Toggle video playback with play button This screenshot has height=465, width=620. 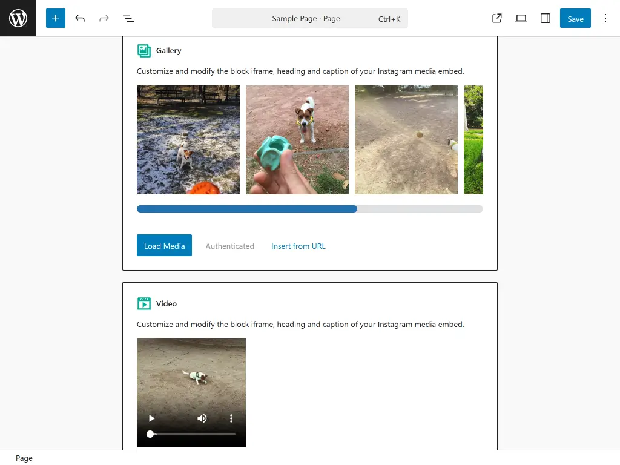151,418
